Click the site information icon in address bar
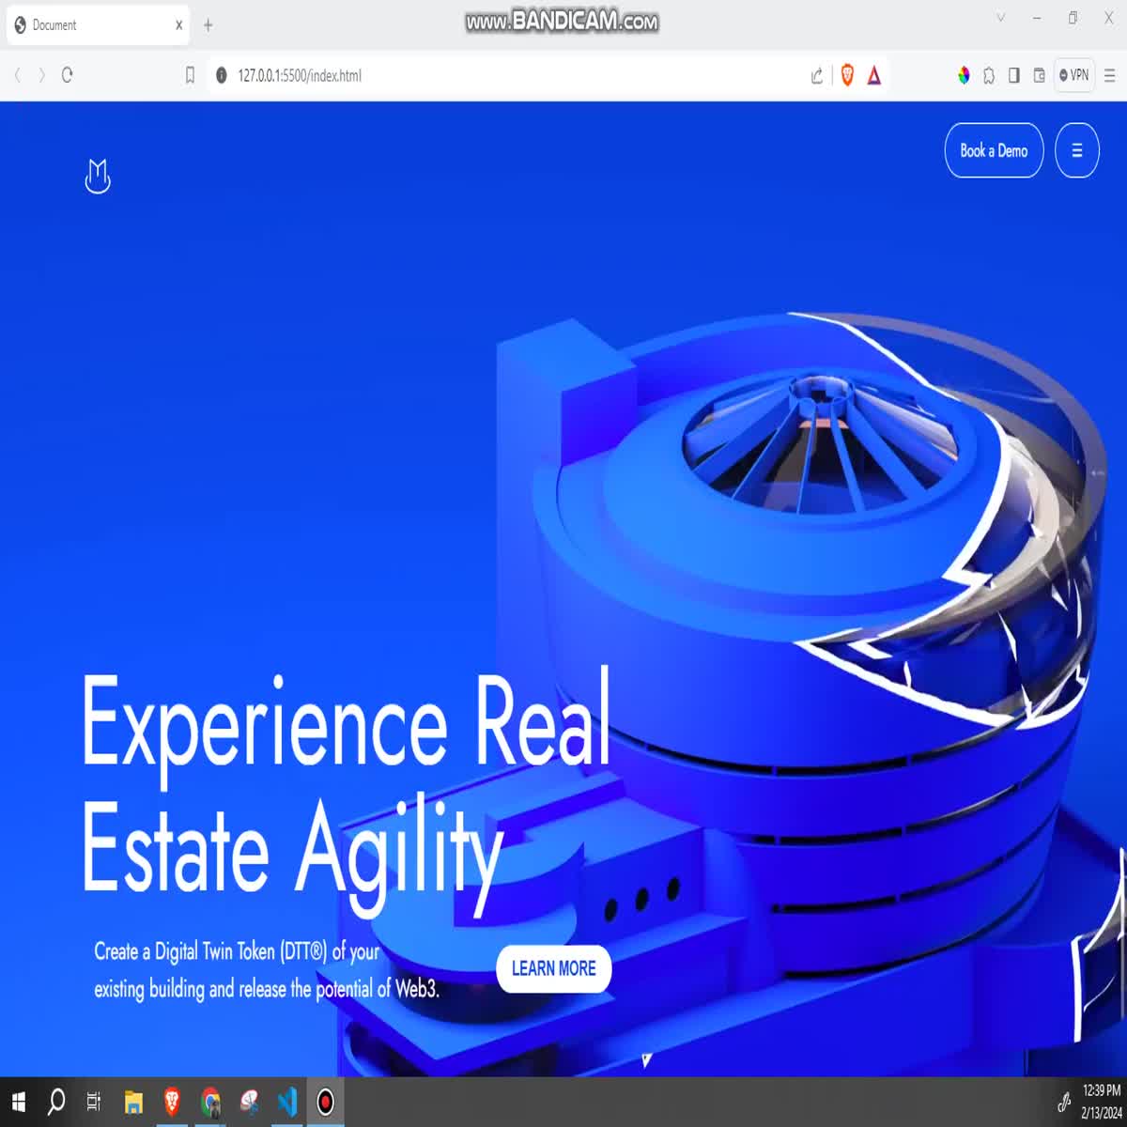The height and width of the screenshot is (1127, 1127). tap(222, 75)
